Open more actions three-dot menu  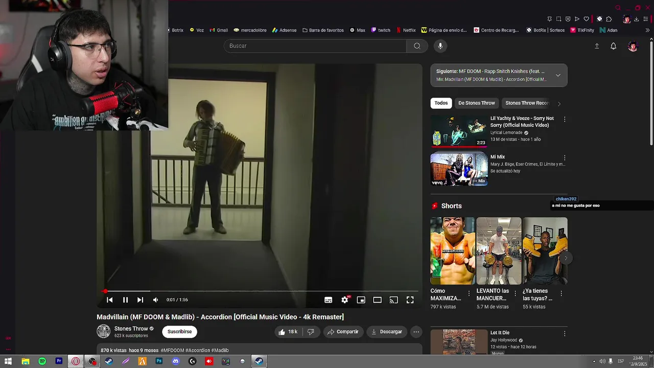416,332
